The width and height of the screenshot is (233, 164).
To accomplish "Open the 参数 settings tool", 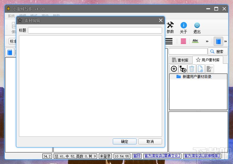I will point(170,28).
